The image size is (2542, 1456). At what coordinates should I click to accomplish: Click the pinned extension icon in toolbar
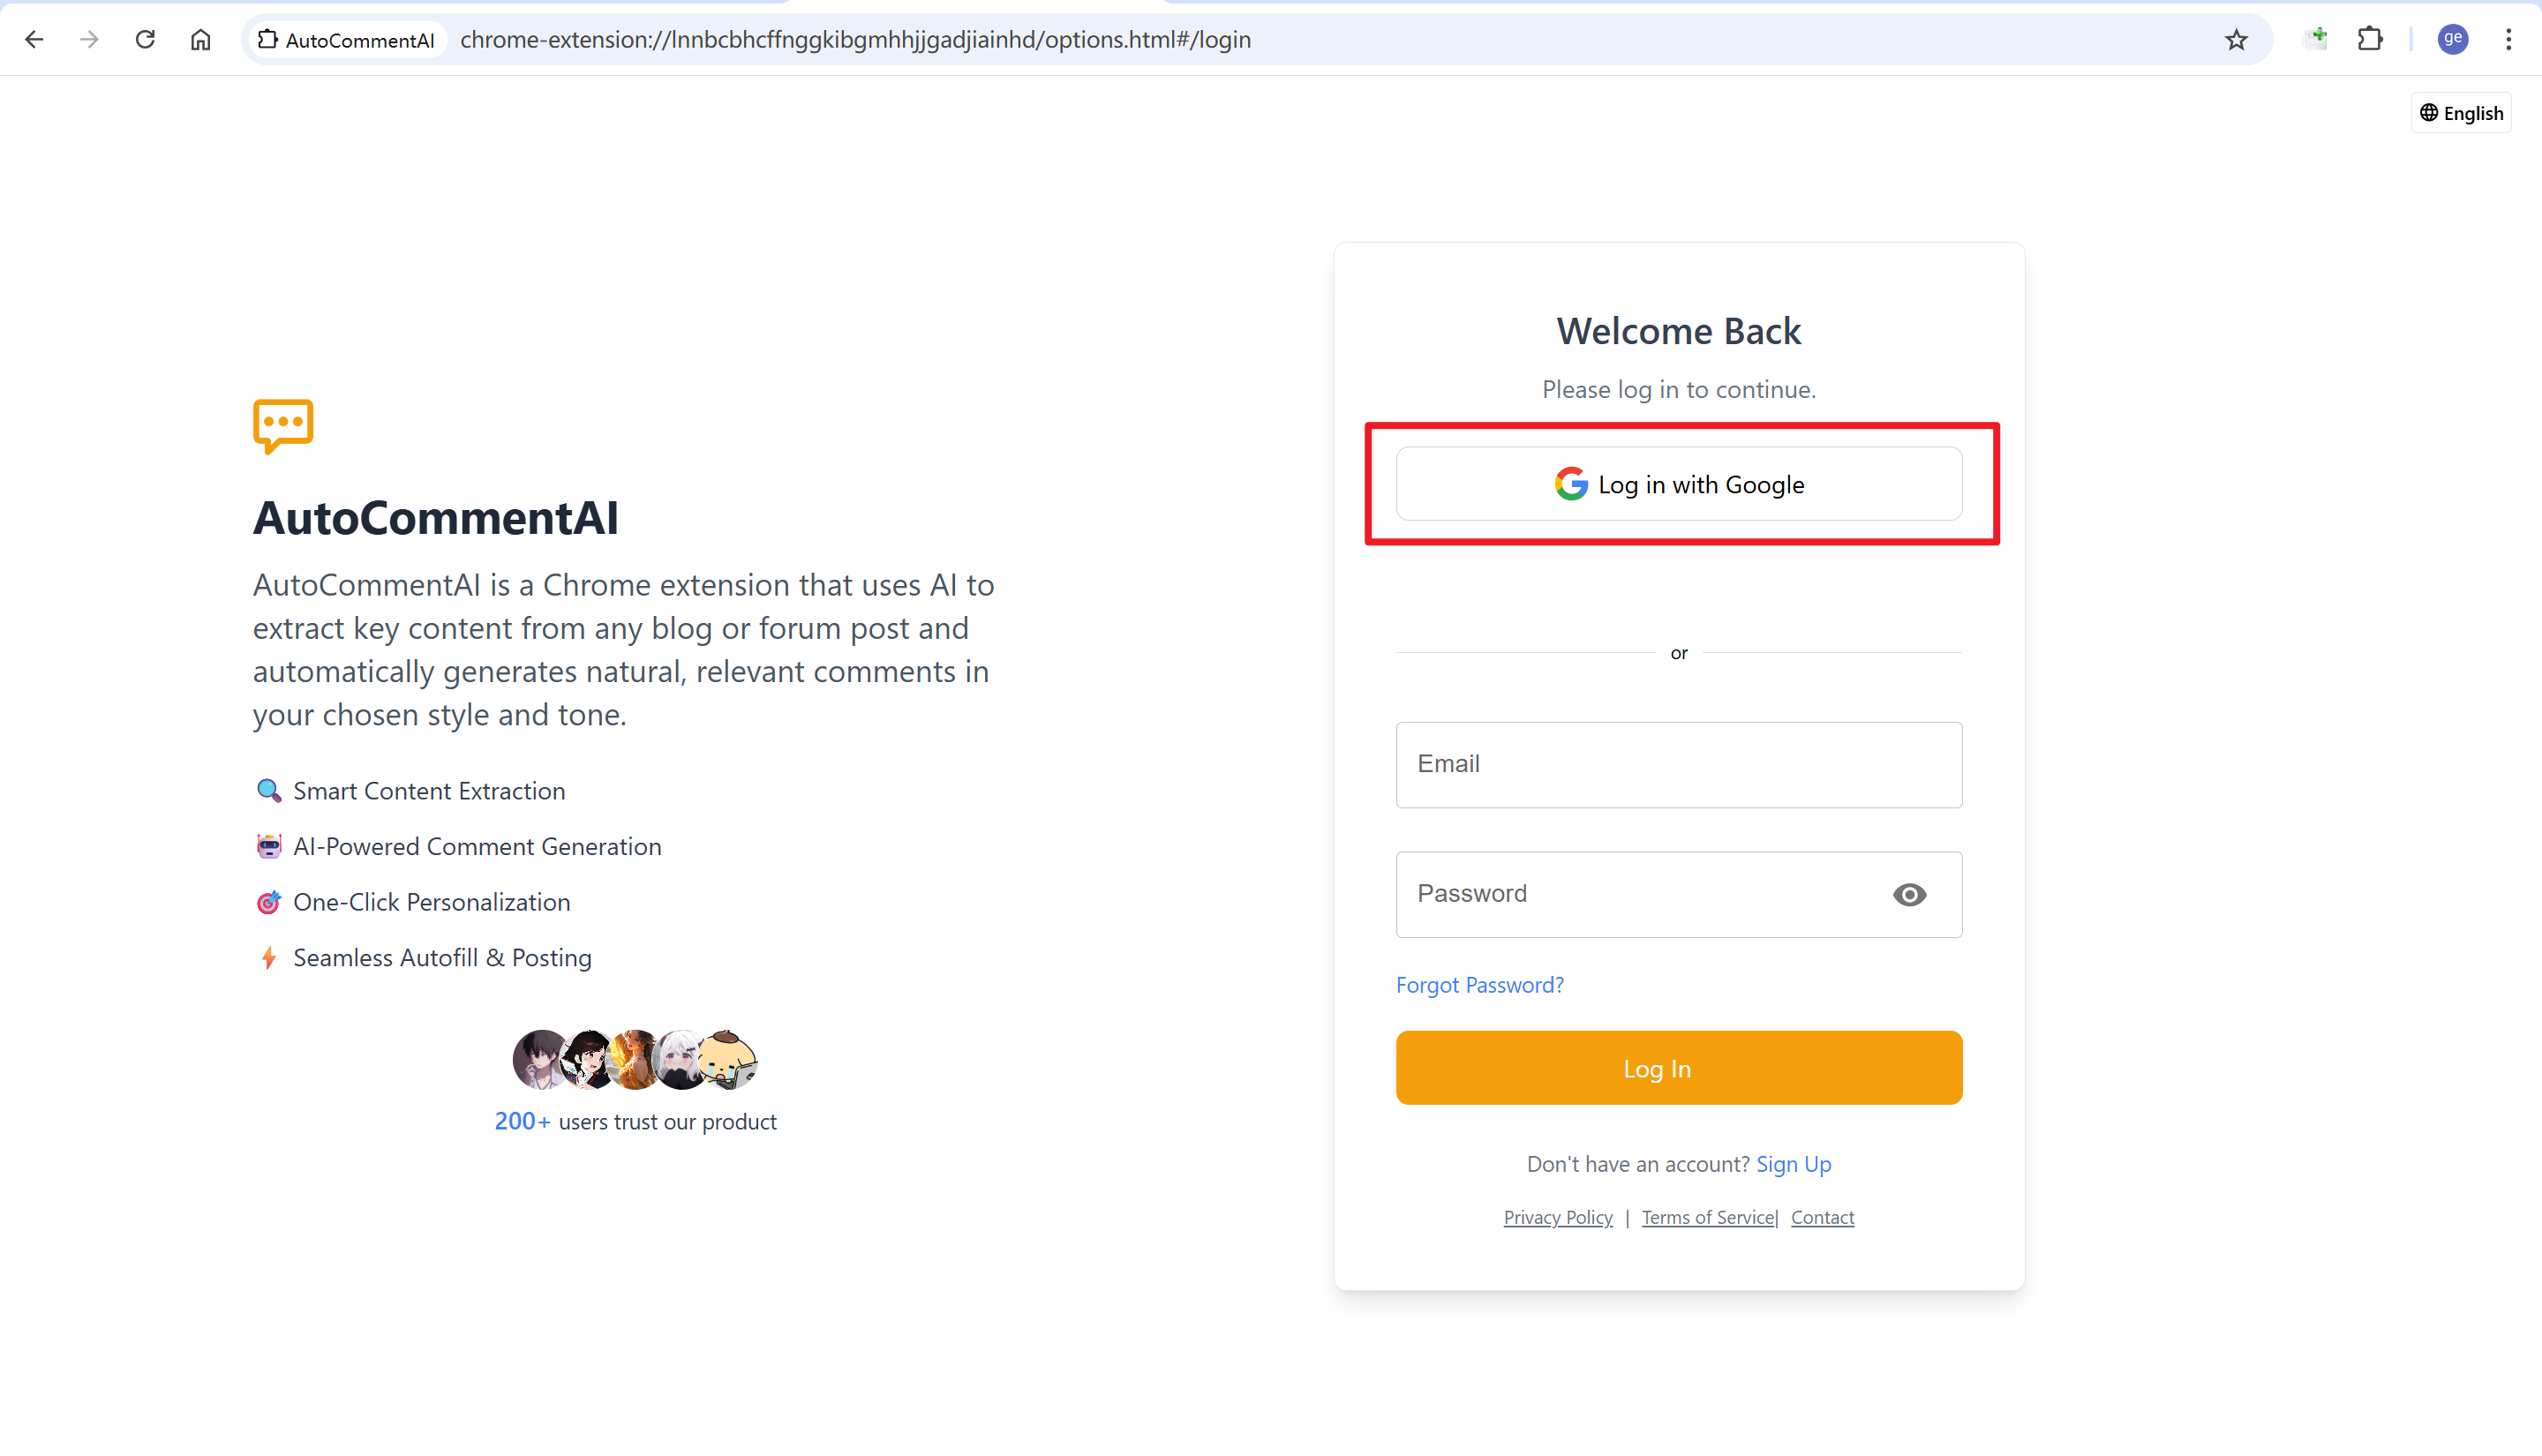click(x=2315, y=39)
